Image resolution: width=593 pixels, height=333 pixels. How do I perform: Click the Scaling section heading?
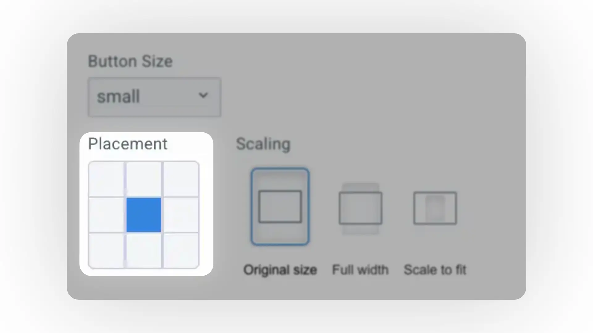click(263, 144)
